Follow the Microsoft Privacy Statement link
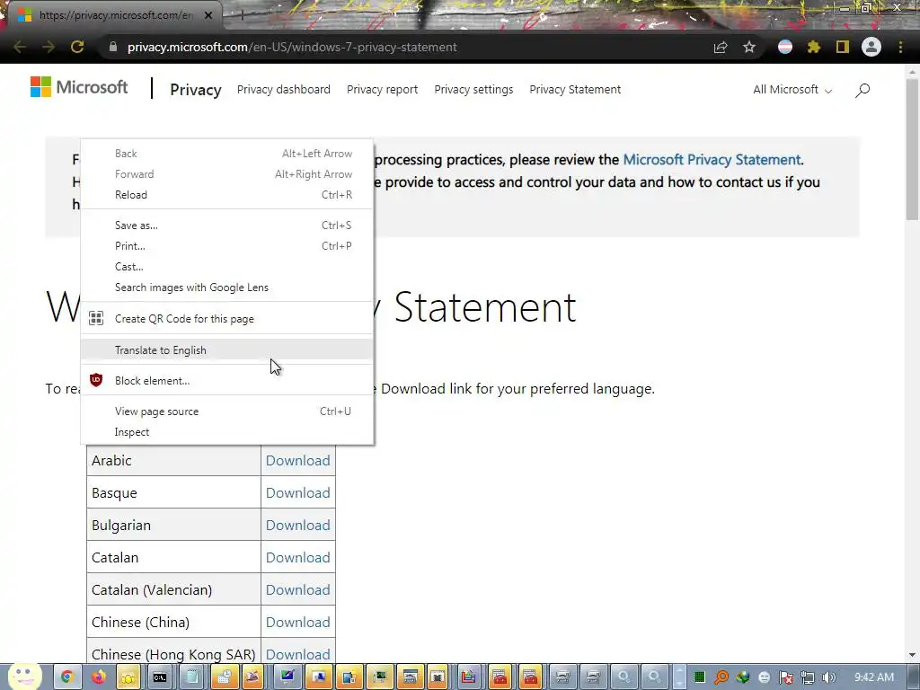920x690 pixels. [712, 160]
